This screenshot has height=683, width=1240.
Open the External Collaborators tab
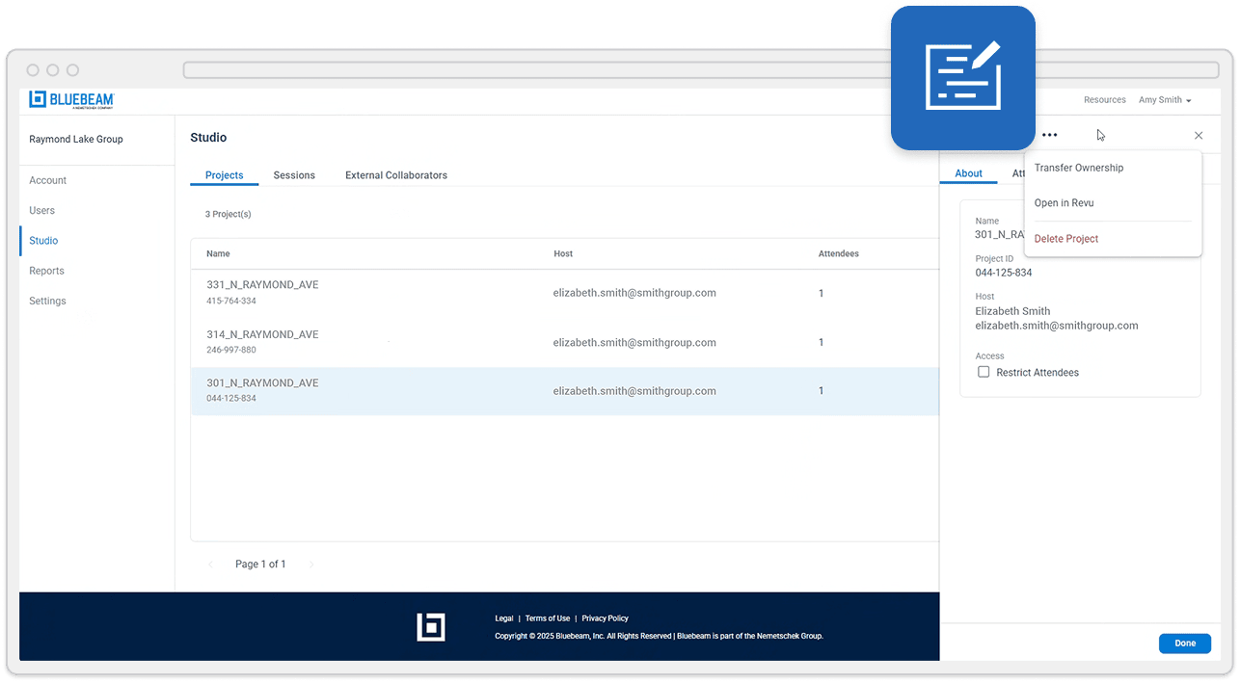pyautogui.click(x=395, y=175)
